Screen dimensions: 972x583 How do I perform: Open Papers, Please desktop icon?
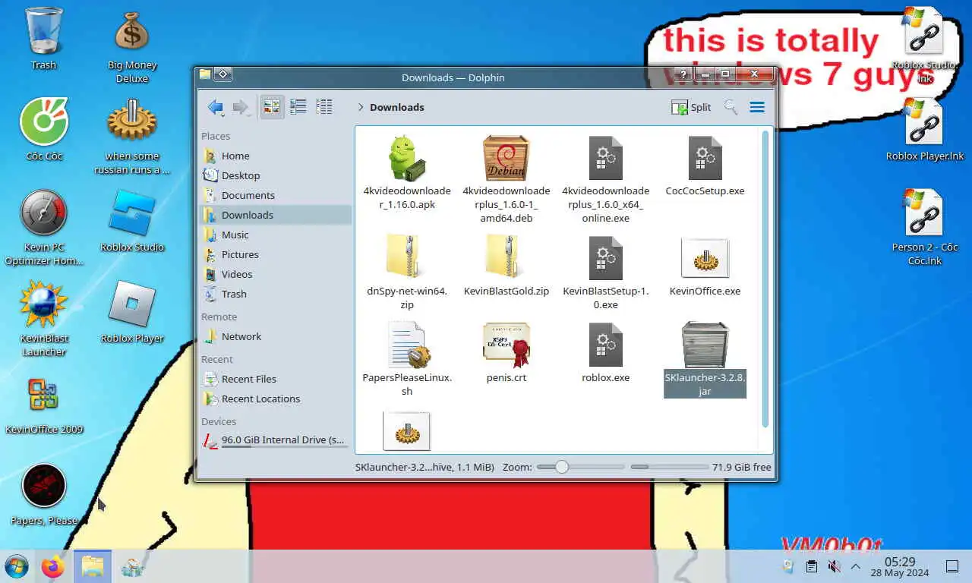coord(44,494)
